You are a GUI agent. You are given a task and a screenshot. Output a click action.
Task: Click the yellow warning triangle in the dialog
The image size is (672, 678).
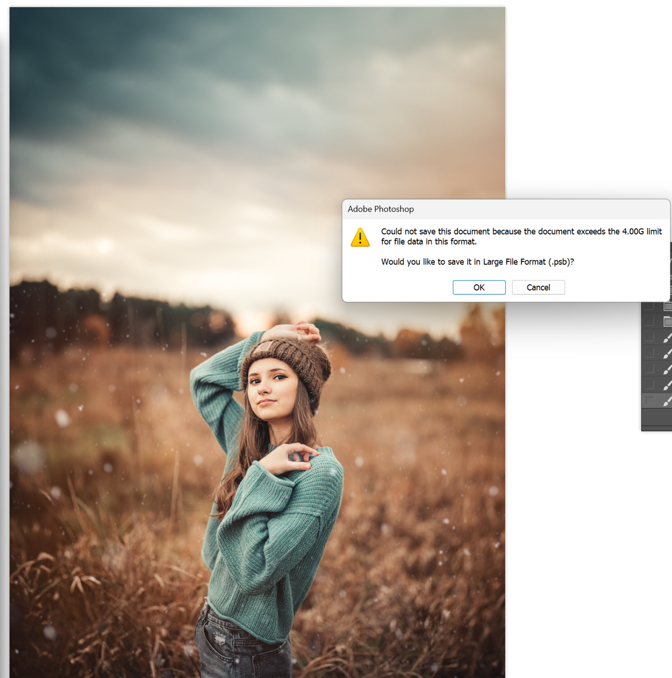pyautogui.click(x=360, y=237)
